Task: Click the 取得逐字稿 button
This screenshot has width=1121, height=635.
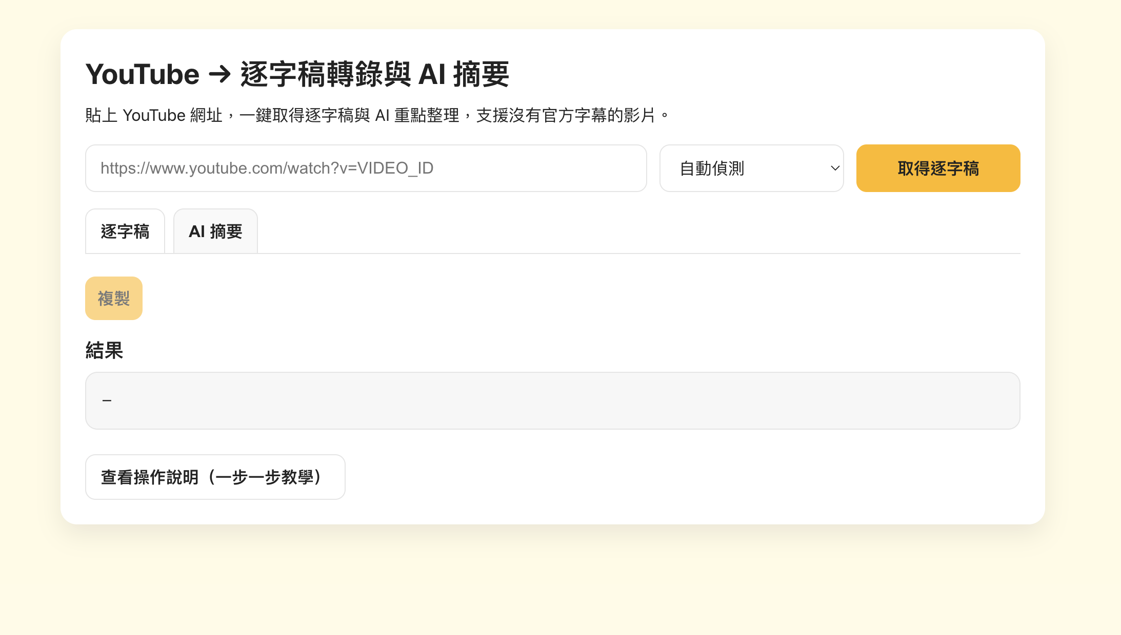Action: [937, 168]
